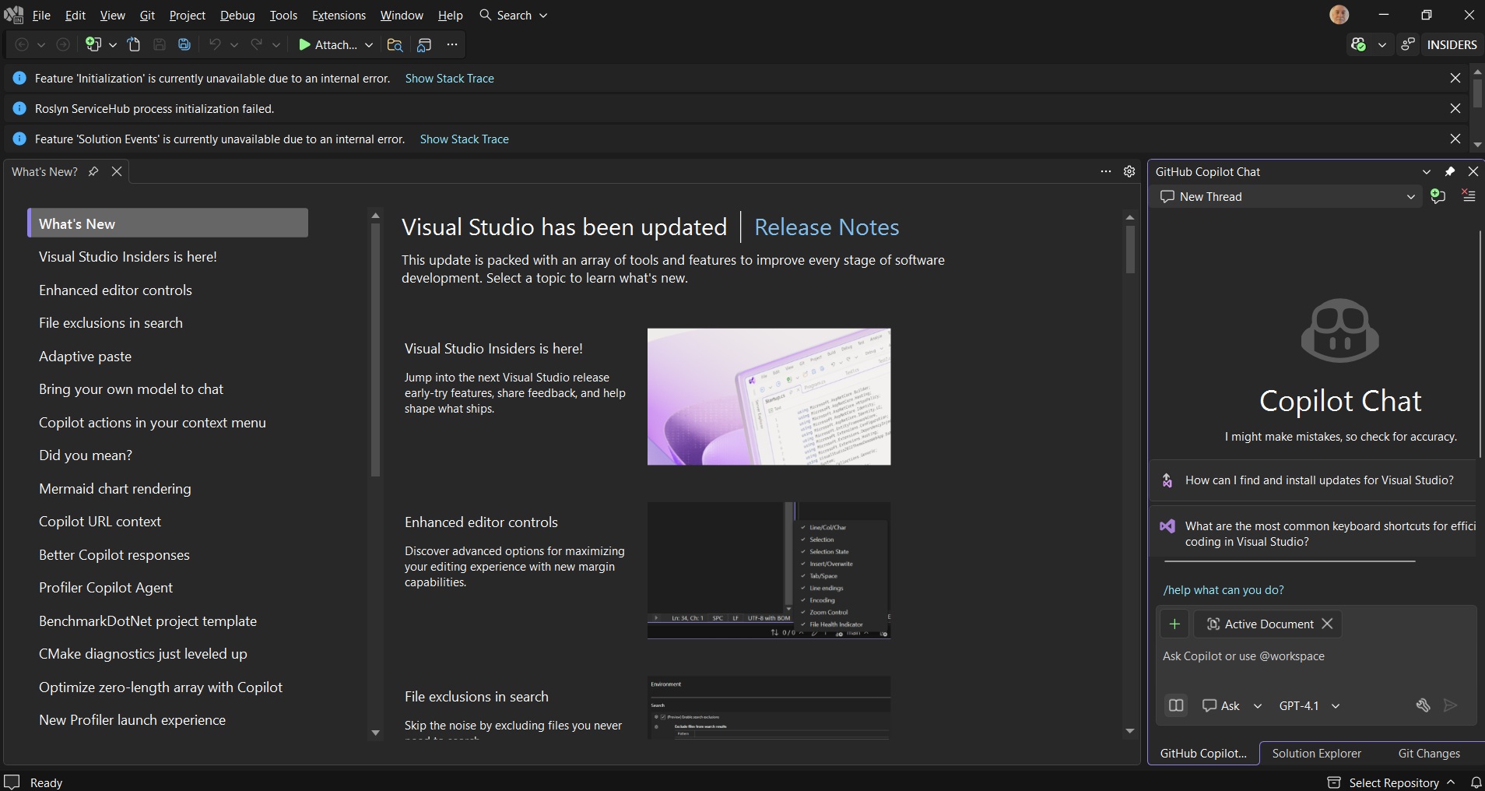Click the Undo arrow icon

pos(216,44)
